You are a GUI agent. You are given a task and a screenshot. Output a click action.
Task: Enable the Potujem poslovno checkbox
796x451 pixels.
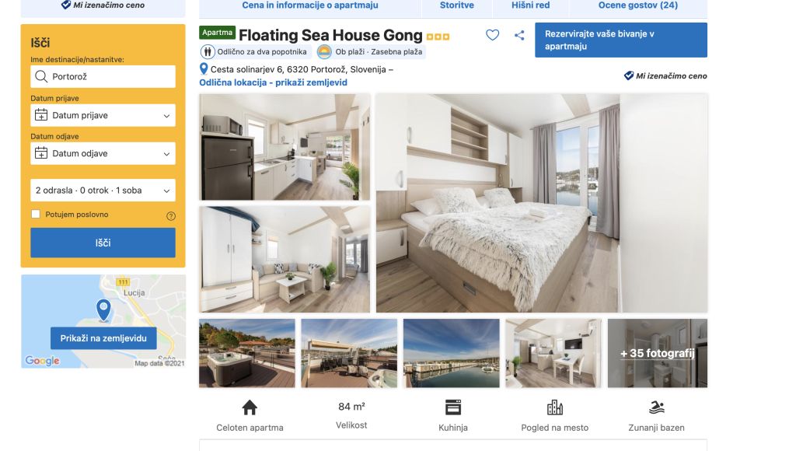(x=36, y=215)
